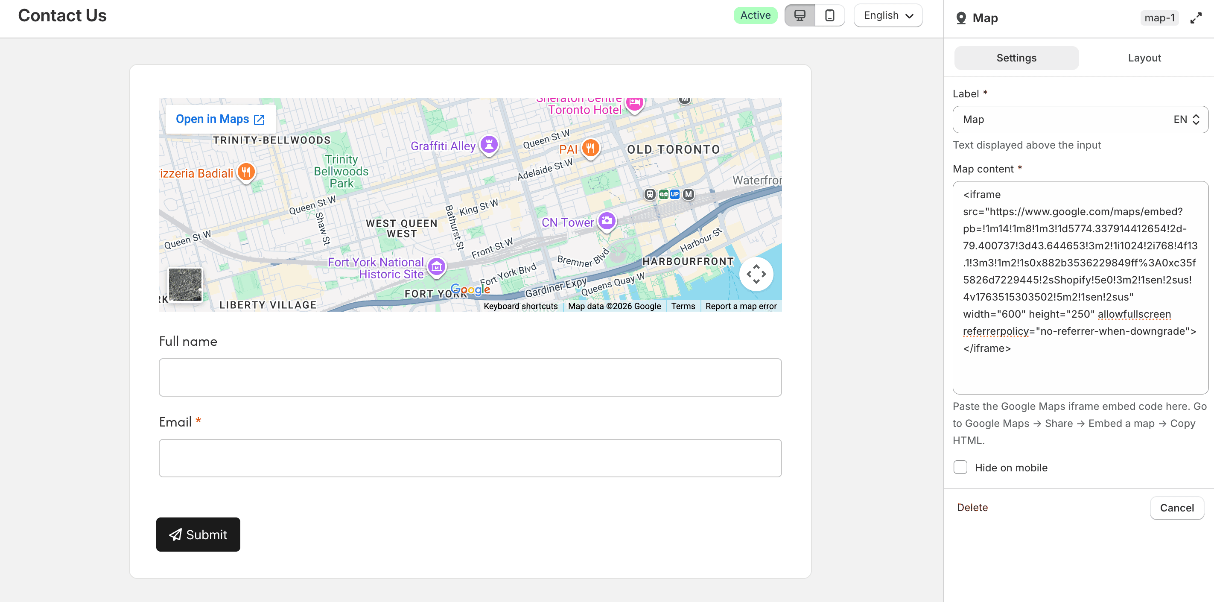
Task: Click the Google logo on the map
Action: [470, 289]
